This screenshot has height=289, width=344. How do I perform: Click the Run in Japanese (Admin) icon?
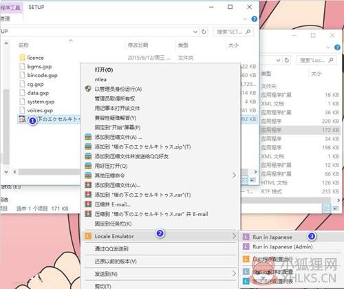[246, 247]
